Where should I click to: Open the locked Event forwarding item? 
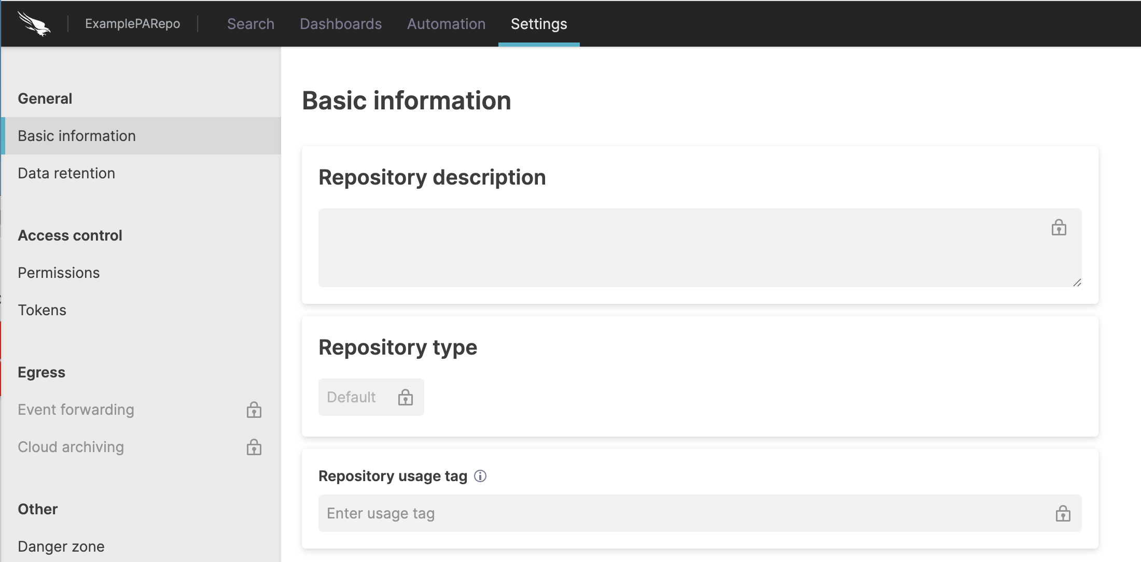pos(141,410)
